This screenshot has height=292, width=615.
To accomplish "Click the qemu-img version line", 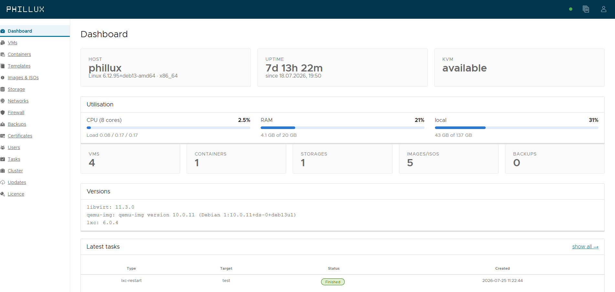I will click(191, 215).
